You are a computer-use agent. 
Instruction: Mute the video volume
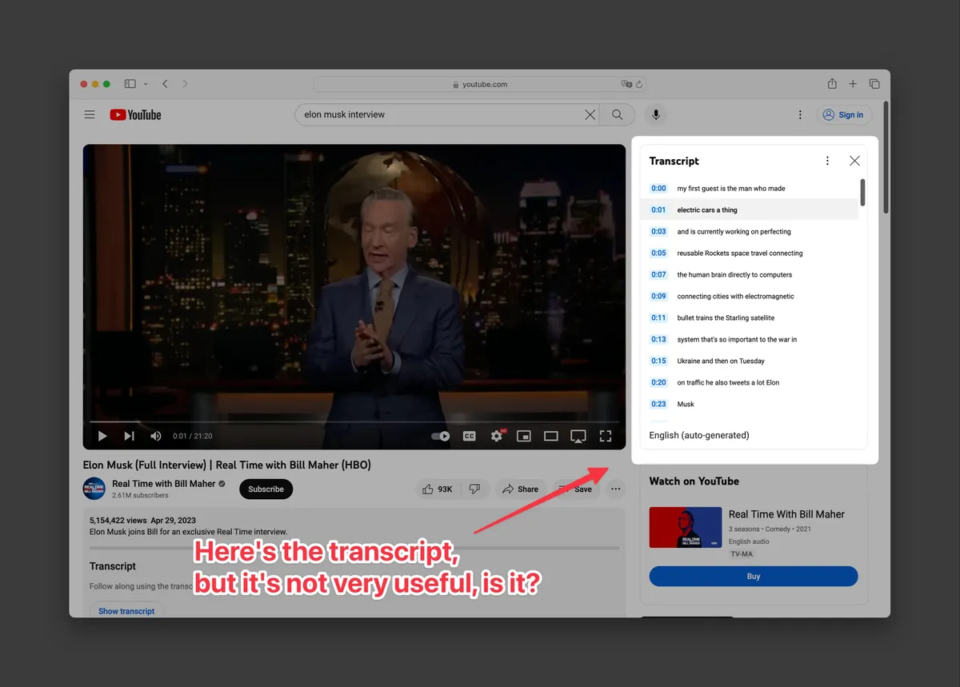pos(156,436)
